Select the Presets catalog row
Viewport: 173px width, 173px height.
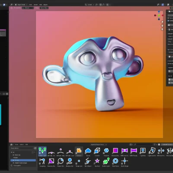tap(23, 160)
